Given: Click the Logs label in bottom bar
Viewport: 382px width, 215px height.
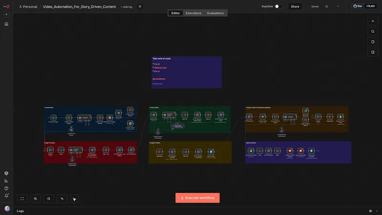Looking at the screenshot, I should 20,211.
